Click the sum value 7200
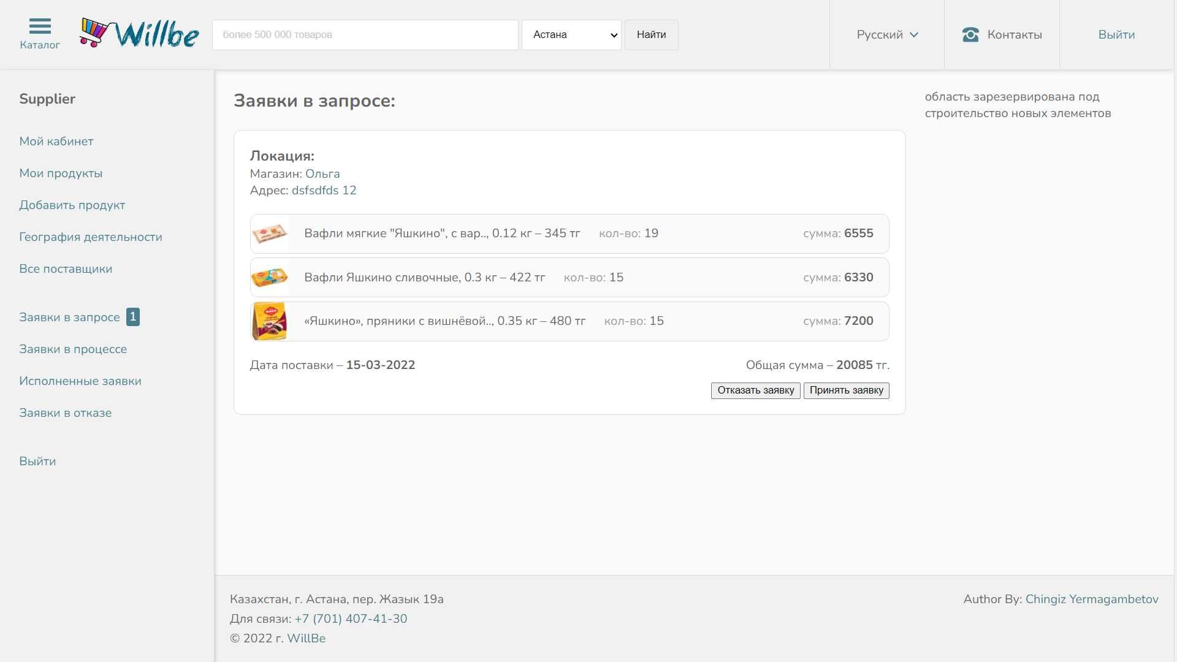The image size is (1177, 662). point(859,321)
